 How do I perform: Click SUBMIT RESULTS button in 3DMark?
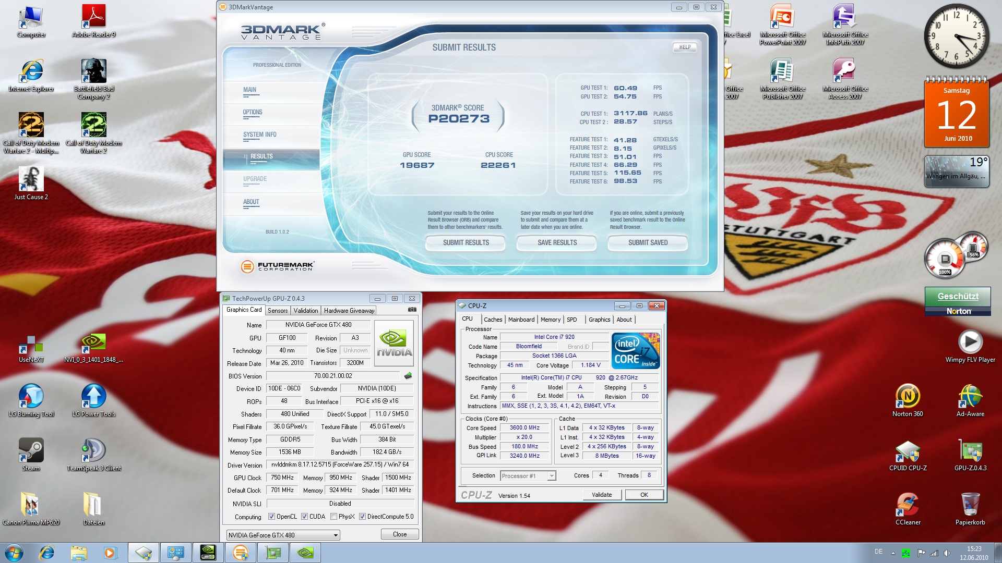(466, 243)
